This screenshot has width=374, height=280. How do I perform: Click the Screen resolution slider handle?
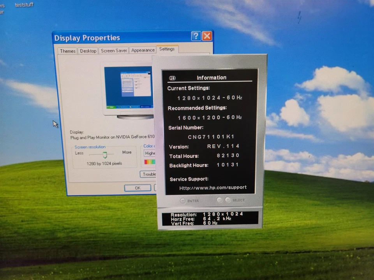pyautogui.click(x=104, y=154)
